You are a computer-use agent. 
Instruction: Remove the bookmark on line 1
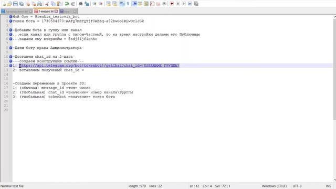[10, 16]
